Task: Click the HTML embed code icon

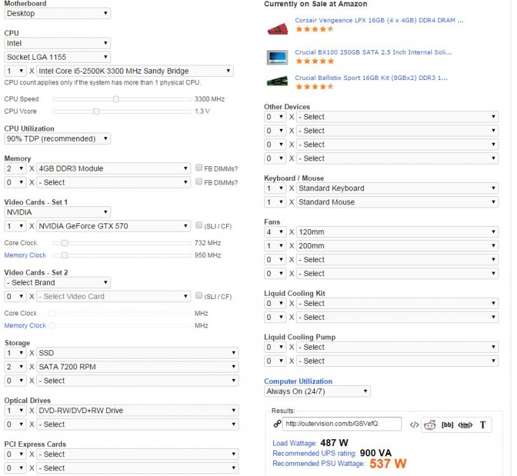Action: click(x=465, y=425)
